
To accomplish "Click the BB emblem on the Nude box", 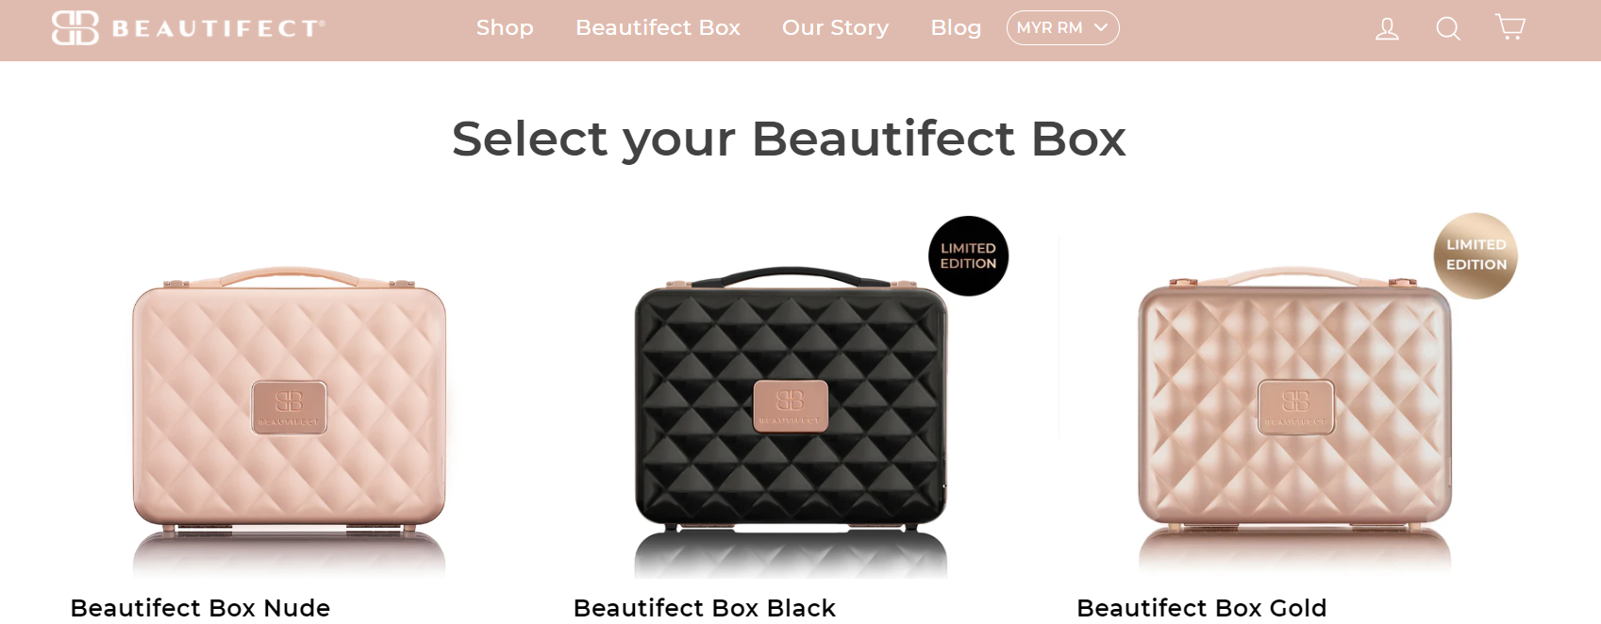I will click(289, 407).
